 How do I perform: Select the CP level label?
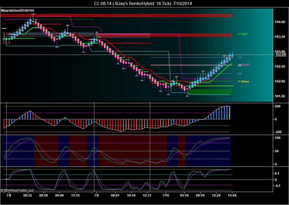[240, 58]
